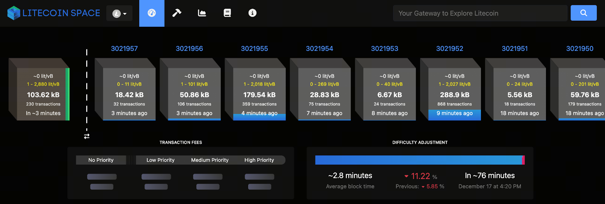
Task: Open block number 3021954 link
Action: (319, 49)
